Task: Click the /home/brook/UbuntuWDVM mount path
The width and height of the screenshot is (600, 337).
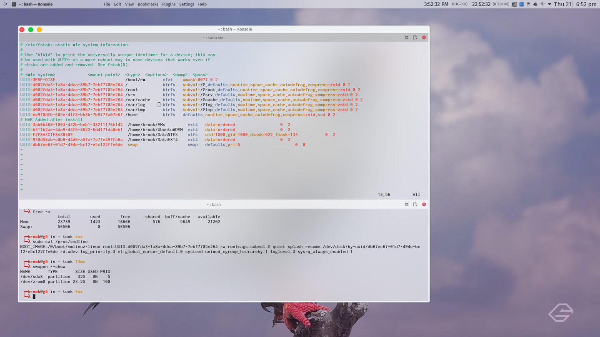Action: [x=155, y=130]
